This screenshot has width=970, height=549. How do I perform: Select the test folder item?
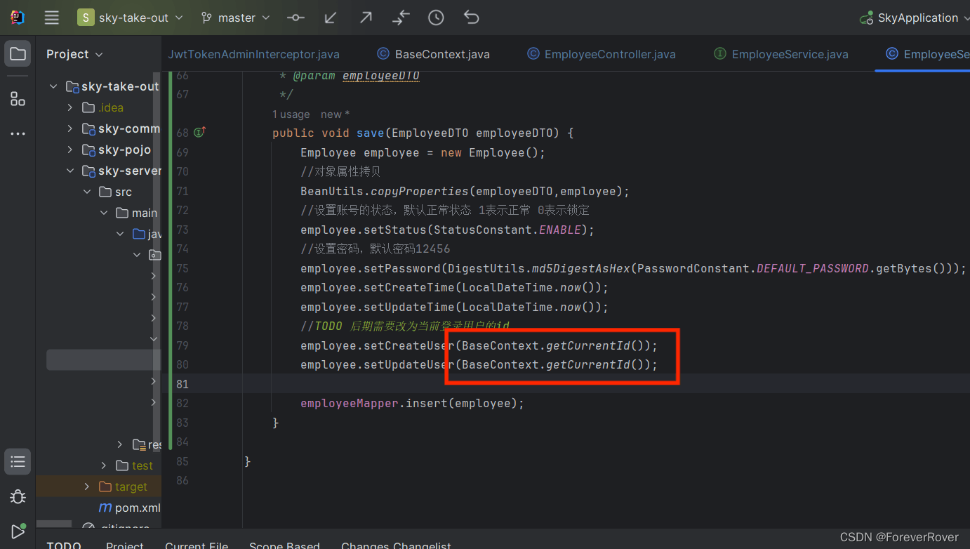pos(134,465)
